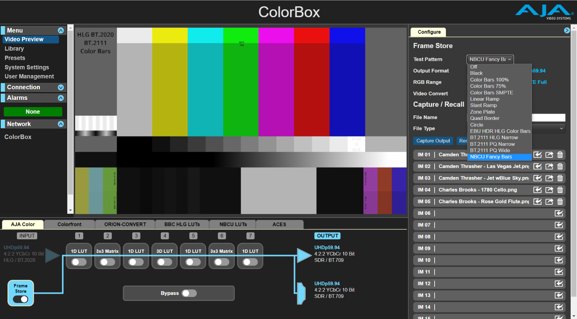
Task: Click the blue arrow beside Configure tab
Action: coord(567,30)
